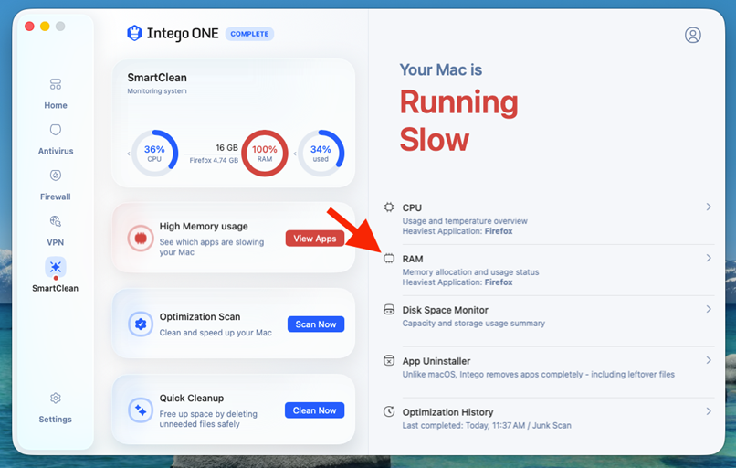Click the COMPLETE plan badge
Screen dimensions: 736x468
(249, 34)
